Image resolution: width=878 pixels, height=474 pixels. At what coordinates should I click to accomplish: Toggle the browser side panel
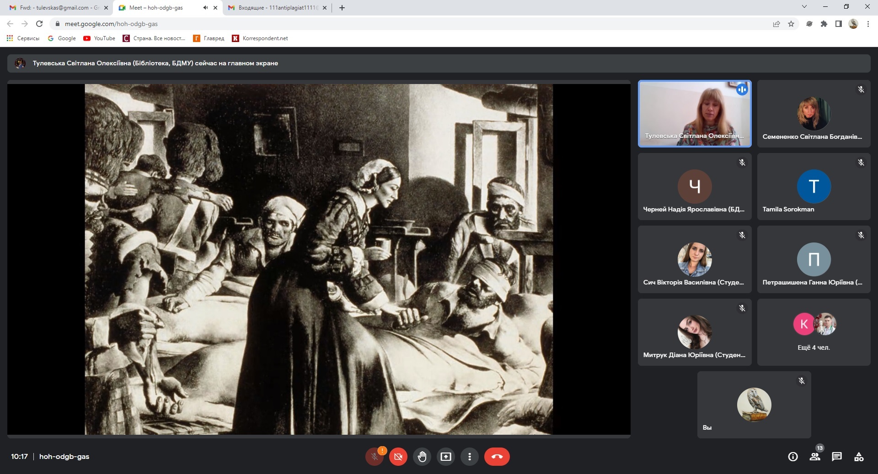tap(839, 24)
